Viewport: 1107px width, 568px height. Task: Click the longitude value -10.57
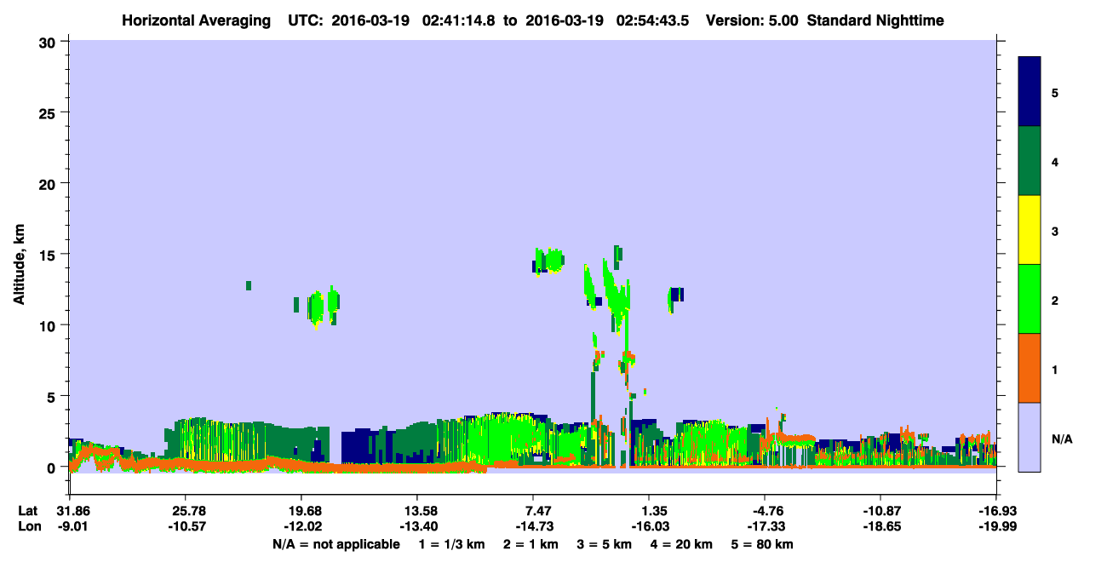[186, 526]
